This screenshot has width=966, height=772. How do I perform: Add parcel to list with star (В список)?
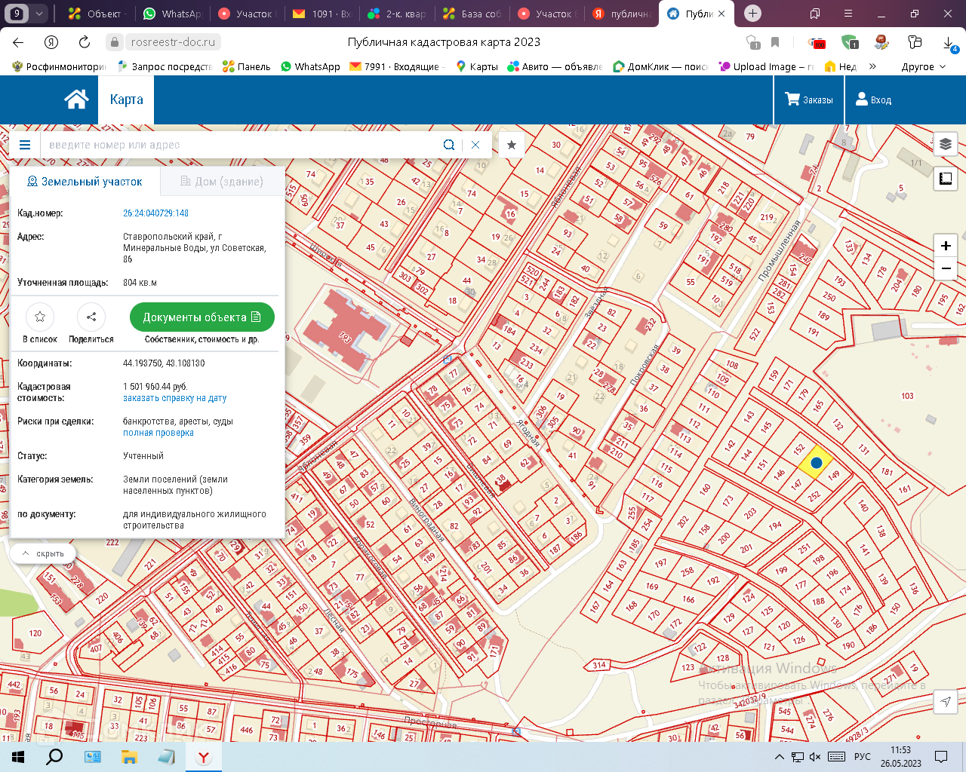[40, 317]
